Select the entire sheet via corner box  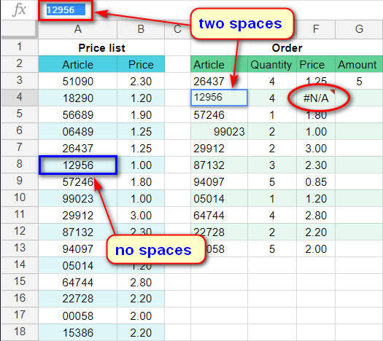pos(19,29)
